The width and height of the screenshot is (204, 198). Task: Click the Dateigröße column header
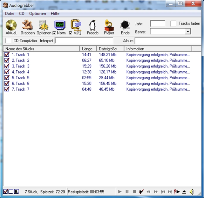[x=108, y=49]
